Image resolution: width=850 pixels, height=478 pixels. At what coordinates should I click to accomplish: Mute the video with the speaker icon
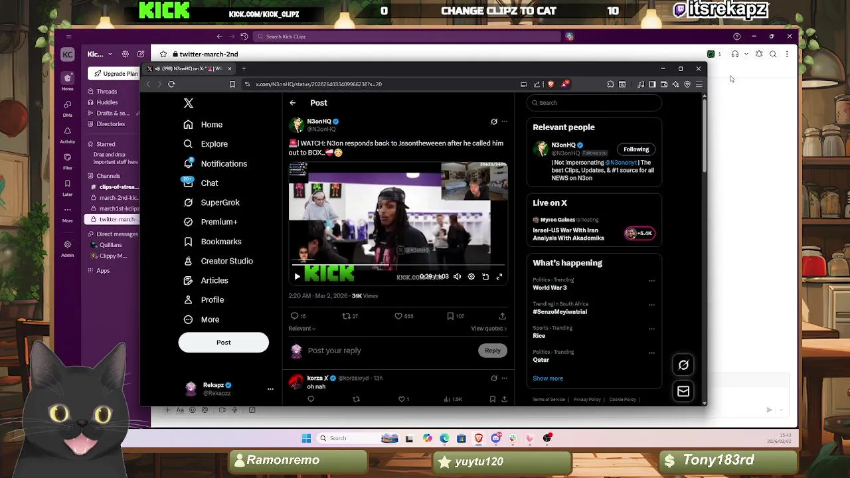(457, 277)
